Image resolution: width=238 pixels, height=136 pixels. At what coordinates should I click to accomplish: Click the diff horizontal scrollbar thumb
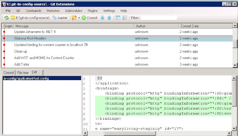pyautogui.click(x=130, y=133)
